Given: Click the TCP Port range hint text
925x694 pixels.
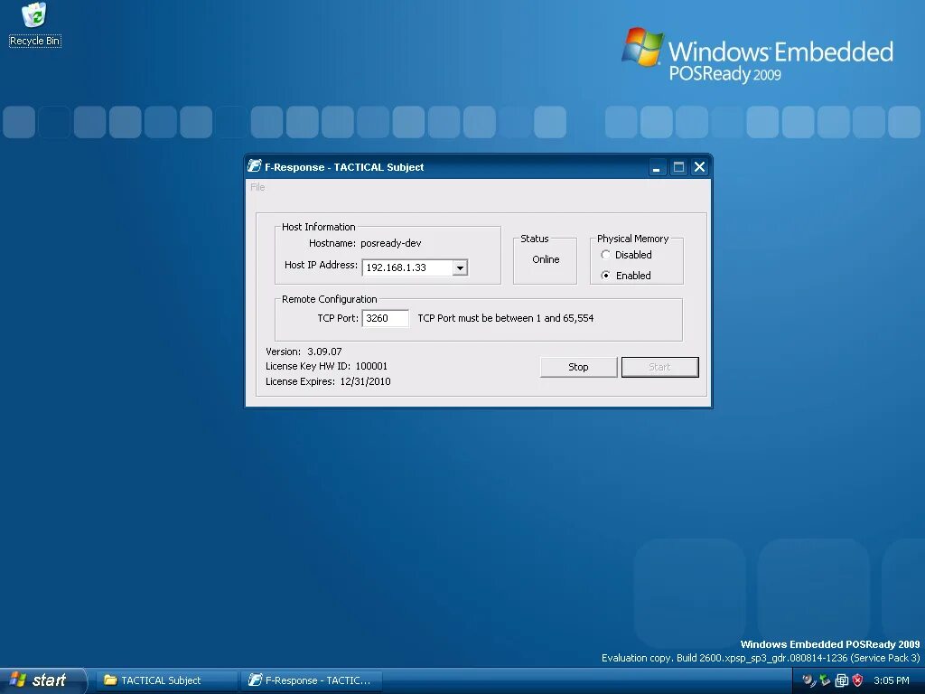Looking at the screenshot, I should click(506, 318).
